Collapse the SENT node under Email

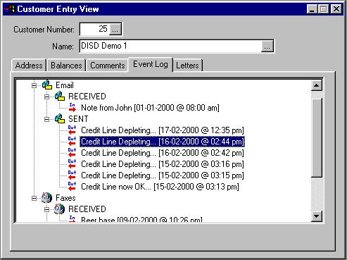(46, 119)
